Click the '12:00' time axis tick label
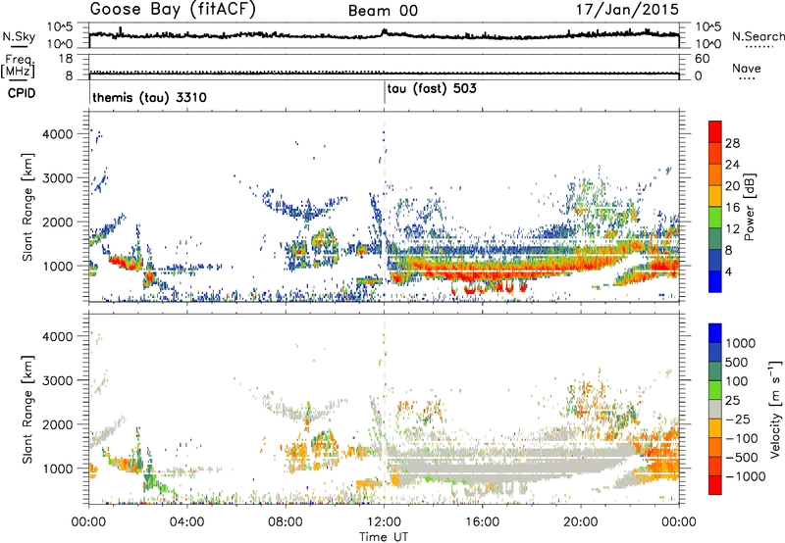This screenshot has height=543, width=785. tap(384, 522)
